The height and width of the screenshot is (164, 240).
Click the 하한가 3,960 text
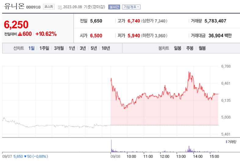click(154, 36)
